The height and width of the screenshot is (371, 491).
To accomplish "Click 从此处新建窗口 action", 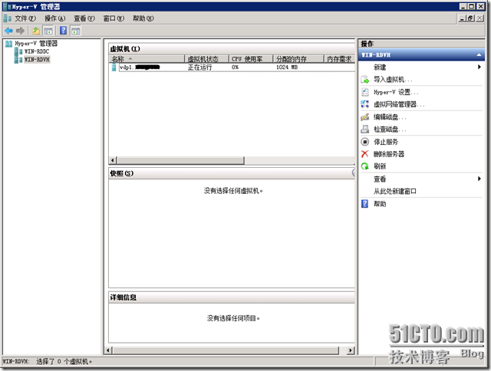I will (395, 191).
